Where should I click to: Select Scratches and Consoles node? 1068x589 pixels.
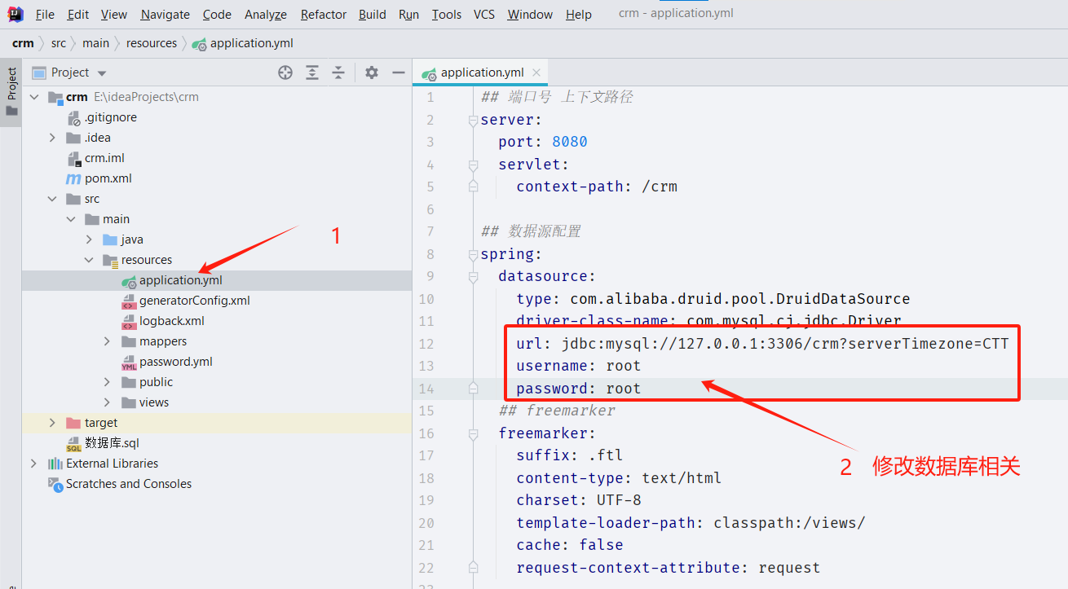point(129,484)
